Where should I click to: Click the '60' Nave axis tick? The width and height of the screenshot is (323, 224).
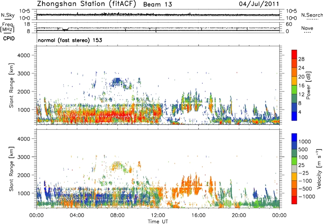(289, 24)
